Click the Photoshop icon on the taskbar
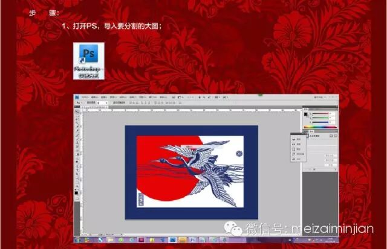The width and height of the screenshot is (387, 249). click(x=173, y=239)
